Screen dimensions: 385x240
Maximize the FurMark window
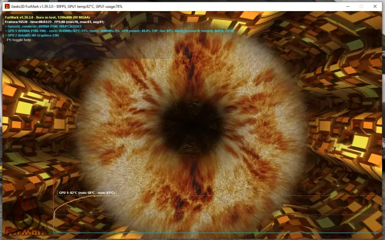361,6
